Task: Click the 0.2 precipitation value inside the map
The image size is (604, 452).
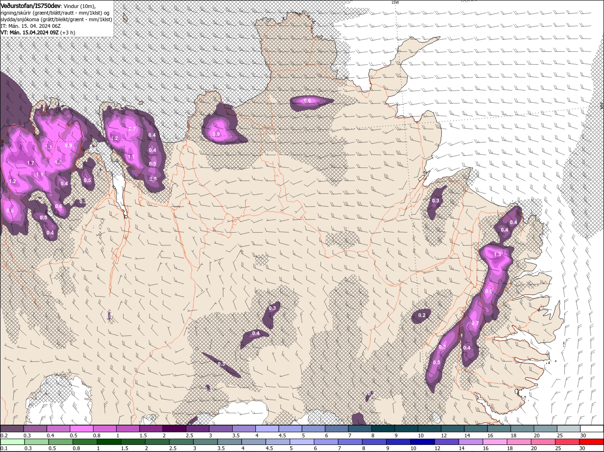Action: pyautogui.click(x=422, y=315)
